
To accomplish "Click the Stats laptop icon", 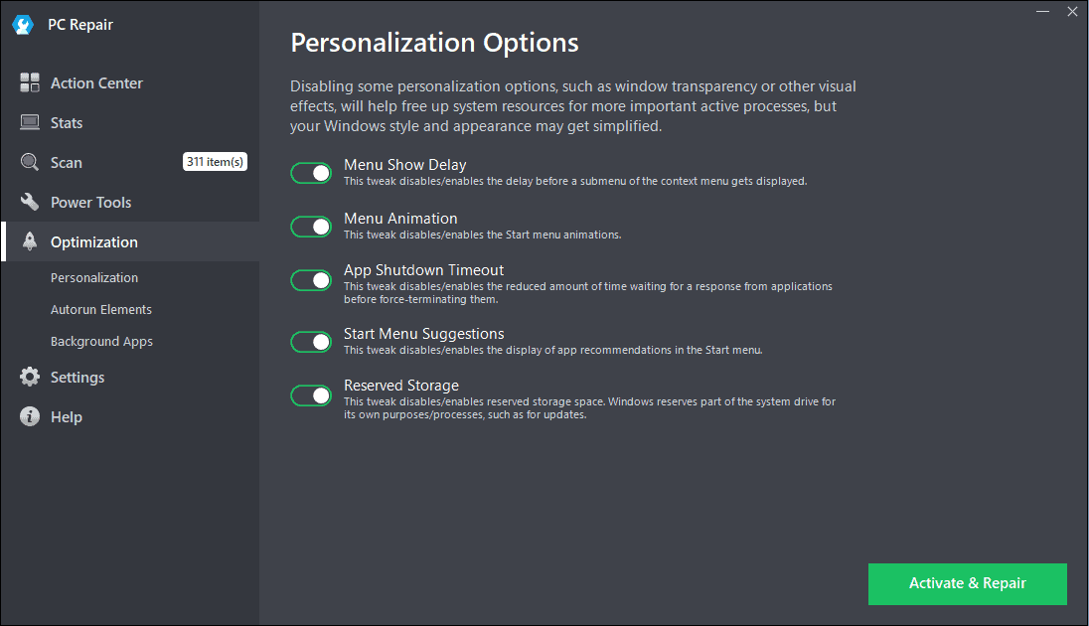I will [x=29, y=123].
